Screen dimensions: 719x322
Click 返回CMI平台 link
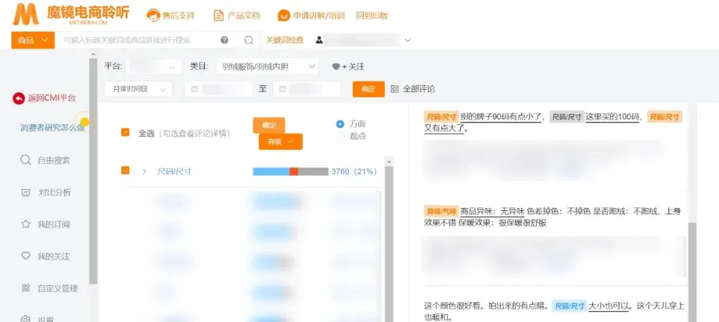pos(52,98)
